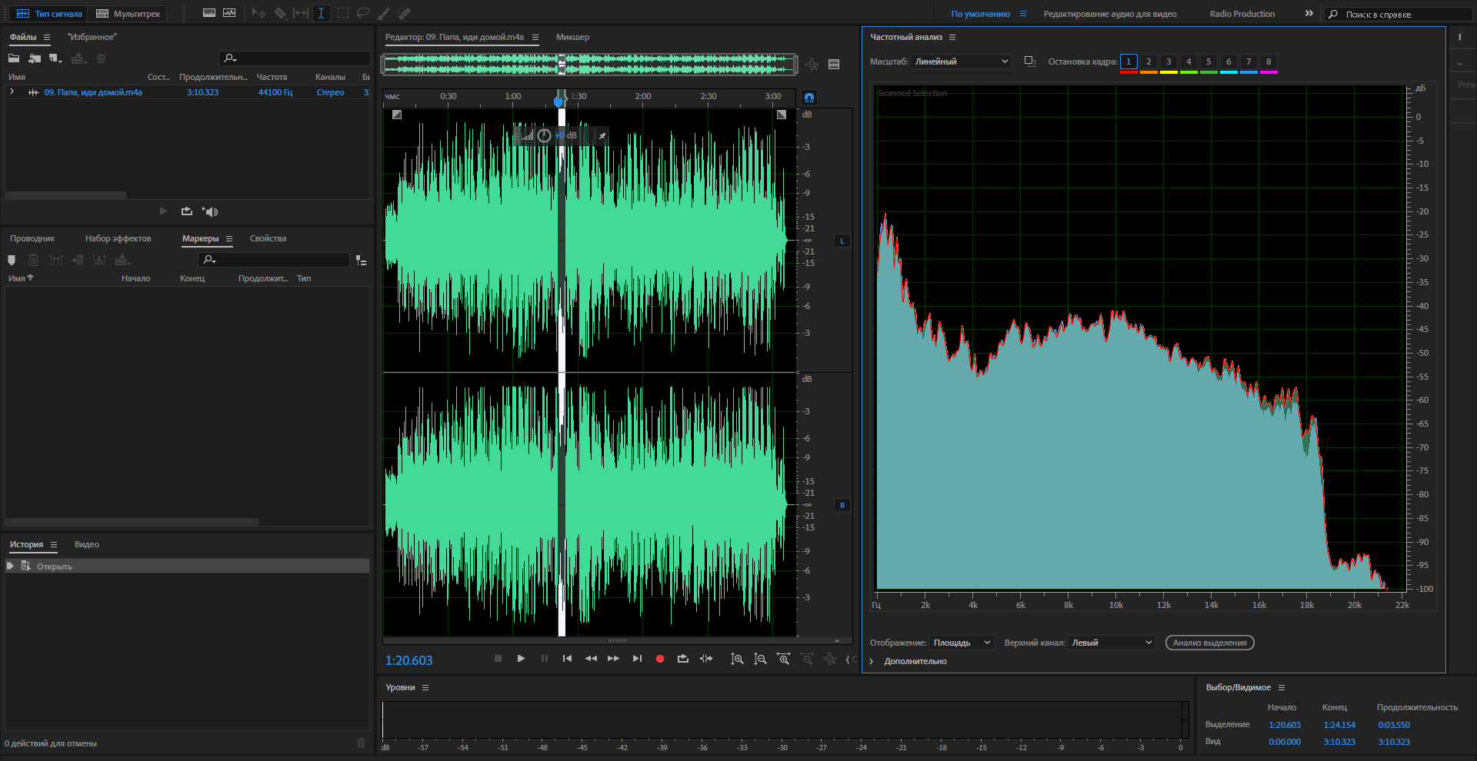Show the spectral frequency display
The height and width of the screenshot is (761, 1477).
(209, 13)
